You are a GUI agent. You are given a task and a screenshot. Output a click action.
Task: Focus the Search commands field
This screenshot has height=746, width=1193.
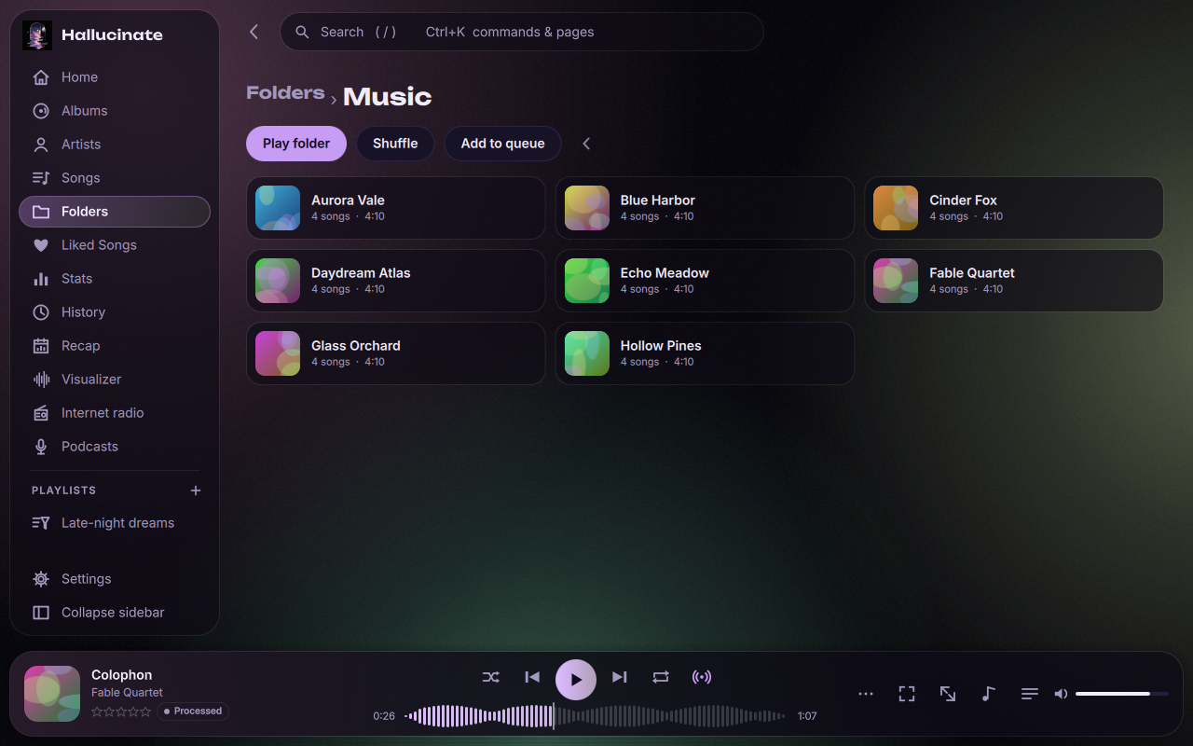[x=522, y=32]
